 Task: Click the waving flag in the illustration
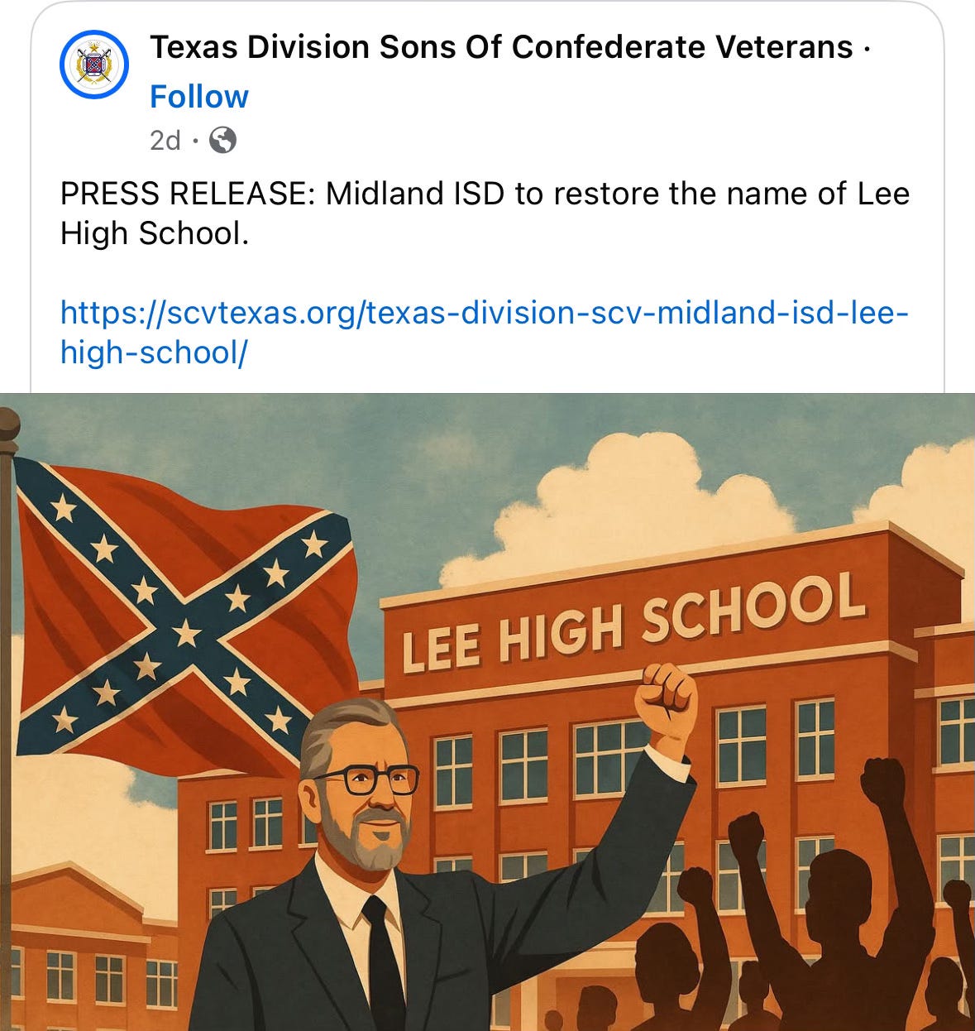pos(186,611)
